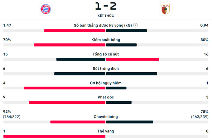Click the KẾT THÚC match status label
The image size is (212, 140).
click(x=106, y=15)
